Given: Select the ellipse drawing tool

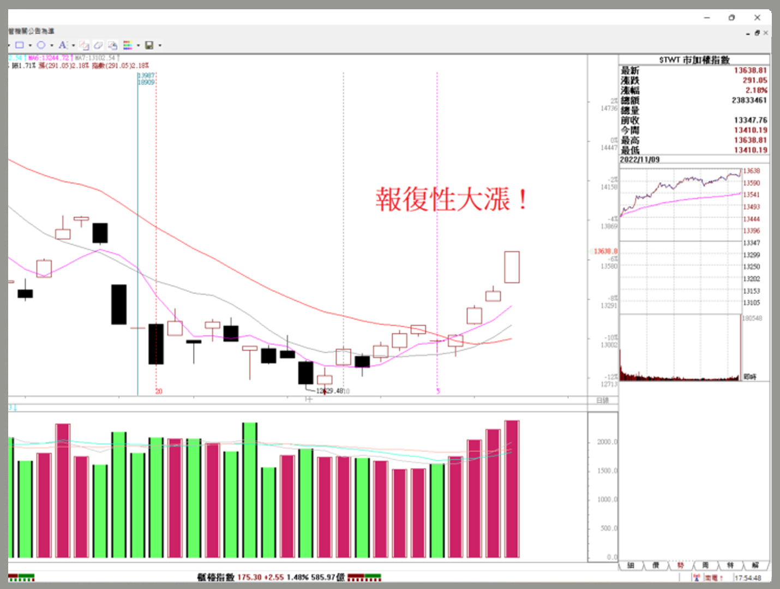Looking at the screenshot, I should [41, 45].
